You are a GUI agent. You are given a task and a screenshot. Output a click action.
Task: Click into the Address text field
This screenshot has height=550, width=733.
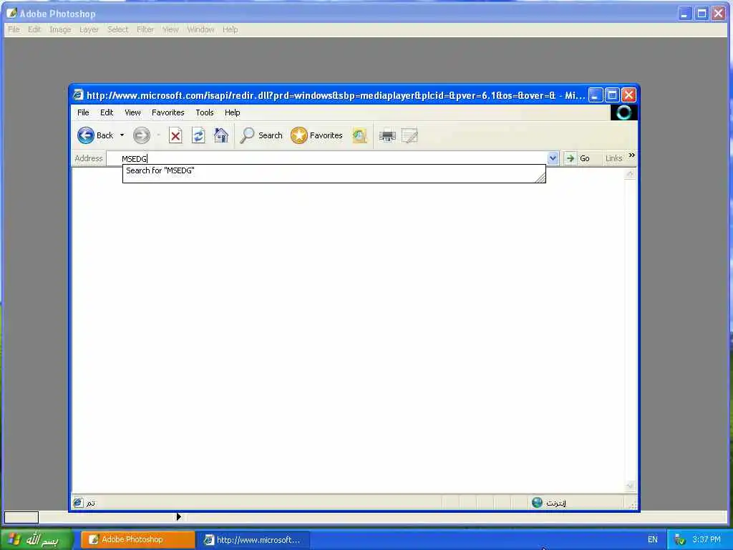point(327,158)
